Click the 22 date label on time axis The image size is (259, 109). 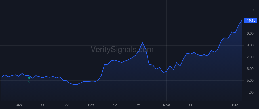tap(67, 105)
